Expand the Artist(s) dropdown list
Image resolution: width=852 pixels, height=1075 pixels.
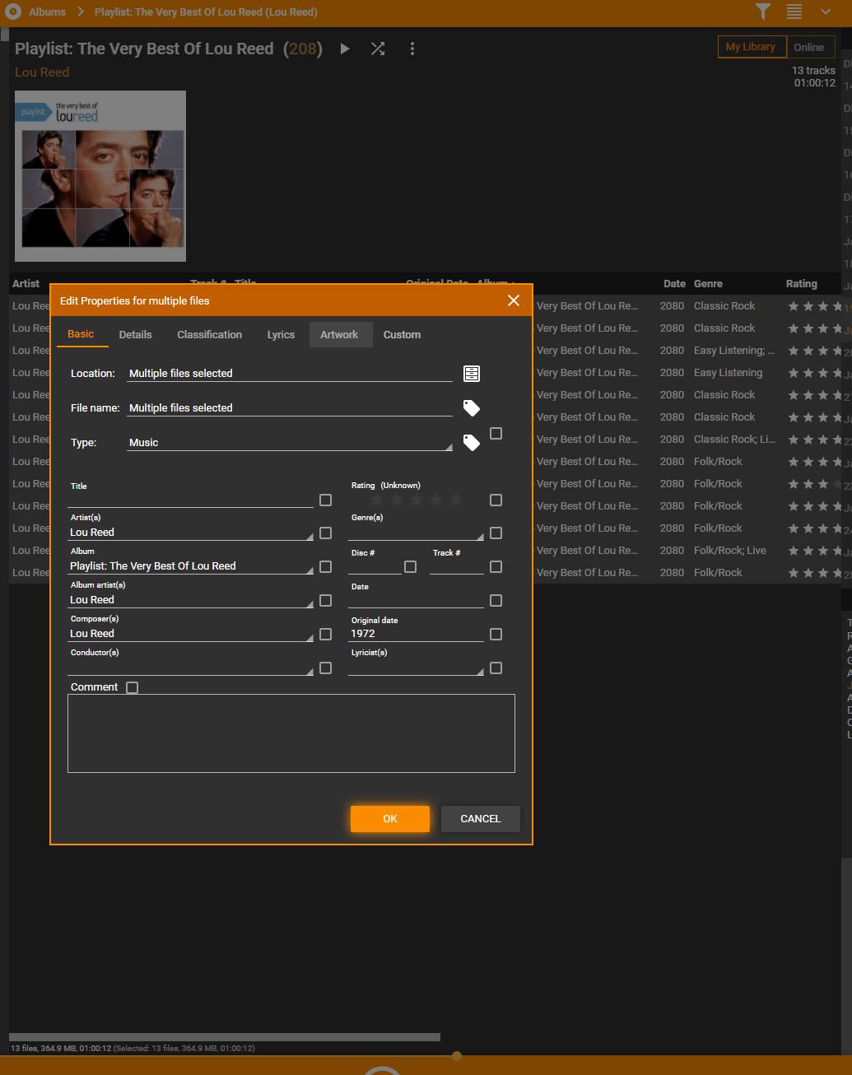pyautogui.click(x=310, y=537)
